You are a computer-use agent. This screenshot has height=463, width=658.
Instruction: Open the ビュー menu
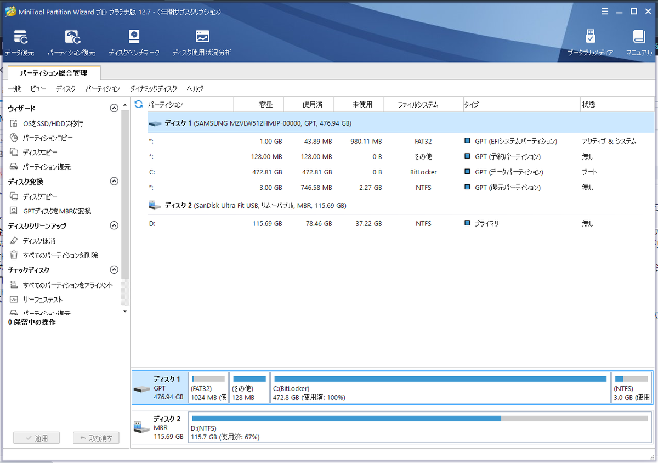pos(38,88)
